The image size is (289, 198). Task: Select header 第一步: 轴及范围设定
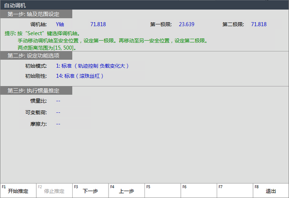point(36,14)
